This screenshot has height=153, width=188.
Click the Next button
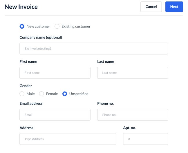(x=174, y=7)
